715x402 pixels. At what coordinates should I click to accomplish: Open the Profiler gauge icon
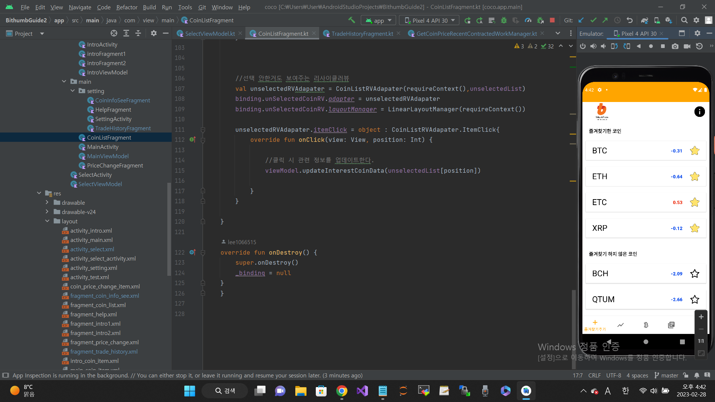528,20
